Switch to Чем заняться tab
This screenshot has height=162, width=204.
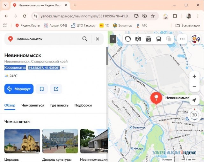click(x=33, y=105)
